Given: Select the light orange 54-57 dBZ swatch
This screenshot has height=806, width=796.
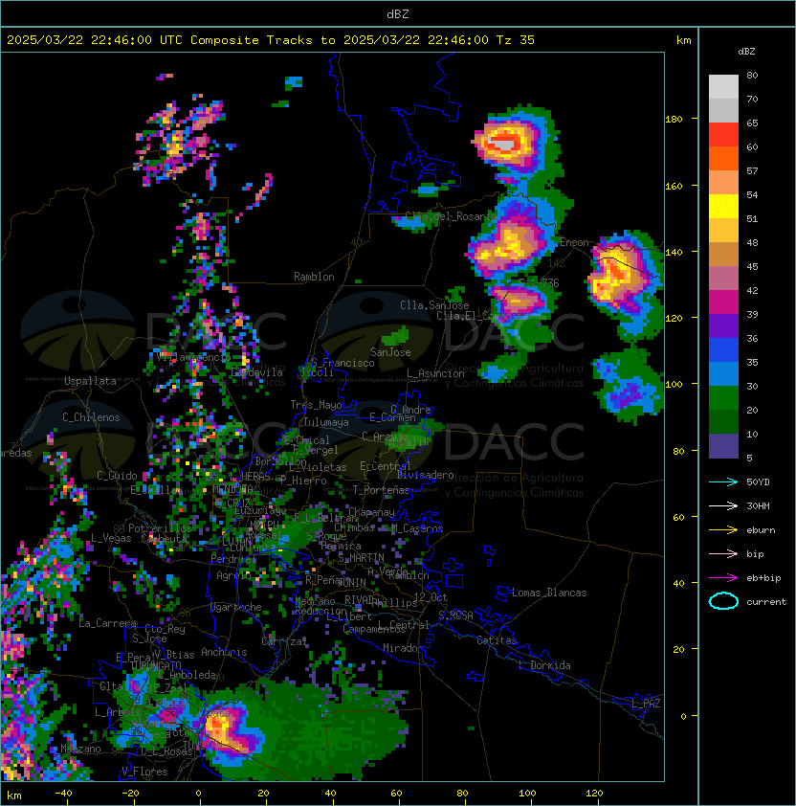Looking at the screenshot, I should [x=723, y=183].
